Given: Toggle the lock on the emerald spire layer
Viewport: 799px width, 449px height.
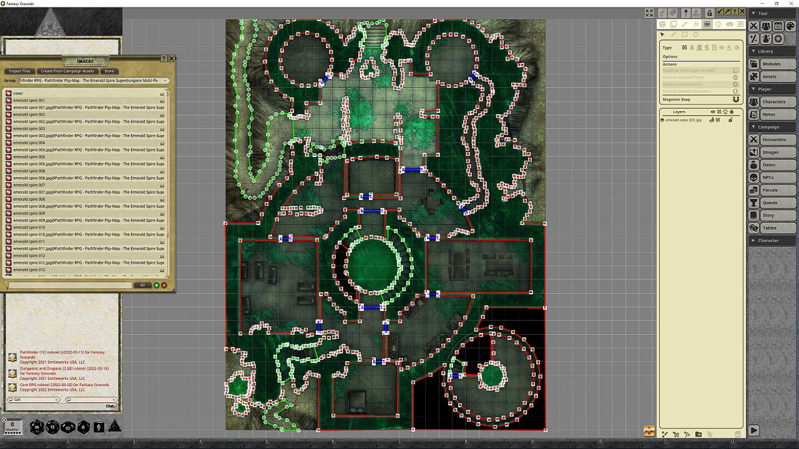Looking at the screenshot, I should [x=731, y=120].
